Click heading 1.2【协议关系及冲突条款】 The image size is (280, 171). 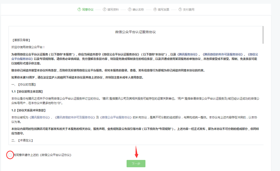click(x=29, y=110)
